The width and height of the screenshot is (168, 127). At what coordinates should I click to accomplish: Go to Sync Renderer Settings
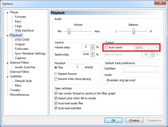[30, 53]
